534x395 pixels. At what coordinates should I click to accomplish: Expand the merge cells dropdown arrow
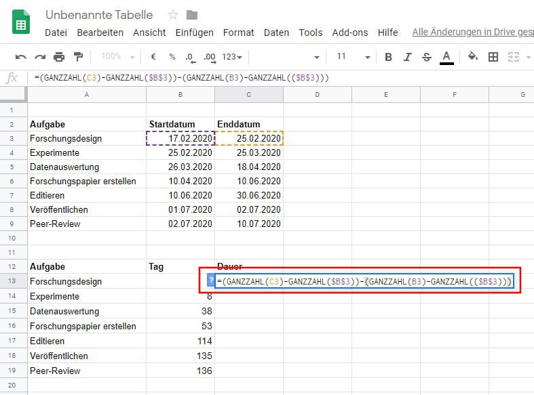click(529, 57)
